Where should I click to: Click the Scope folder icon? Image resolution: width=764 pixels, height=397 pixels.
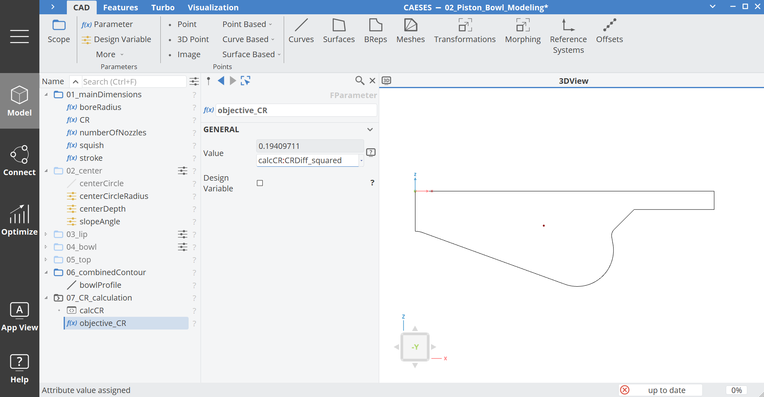59,25
